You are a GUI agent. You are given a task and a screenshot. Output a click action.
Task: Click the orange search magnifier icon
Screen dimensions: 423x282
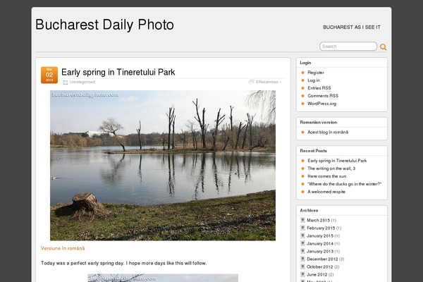pyautogui.click(x=383, y=47)
